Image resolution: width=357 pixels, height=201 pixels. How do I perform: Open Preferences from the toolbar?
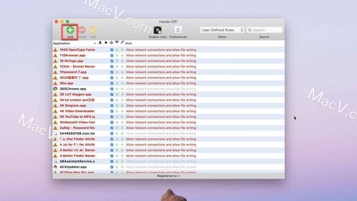[178, 30]
